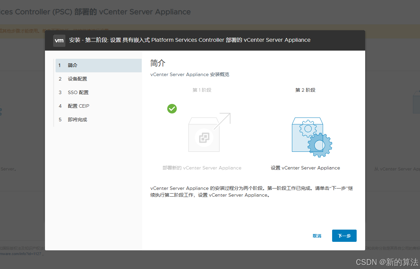Click 部署新的 vCenter Server Appliance caption
Screen dimensions: 420x269
click(x=202, y=168)
